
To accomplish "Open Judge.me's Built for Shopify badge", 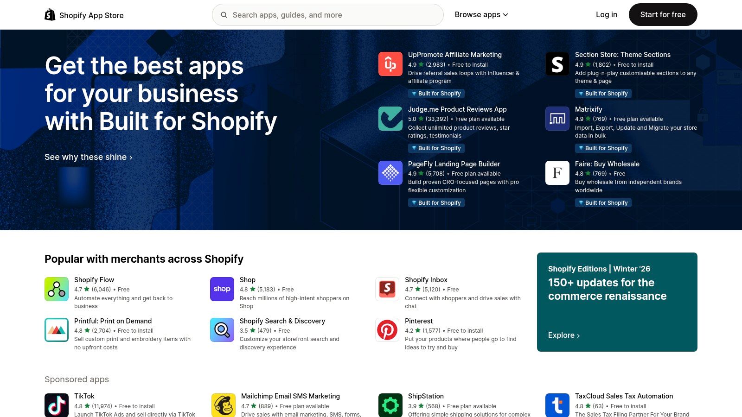I will pos(436,148).
